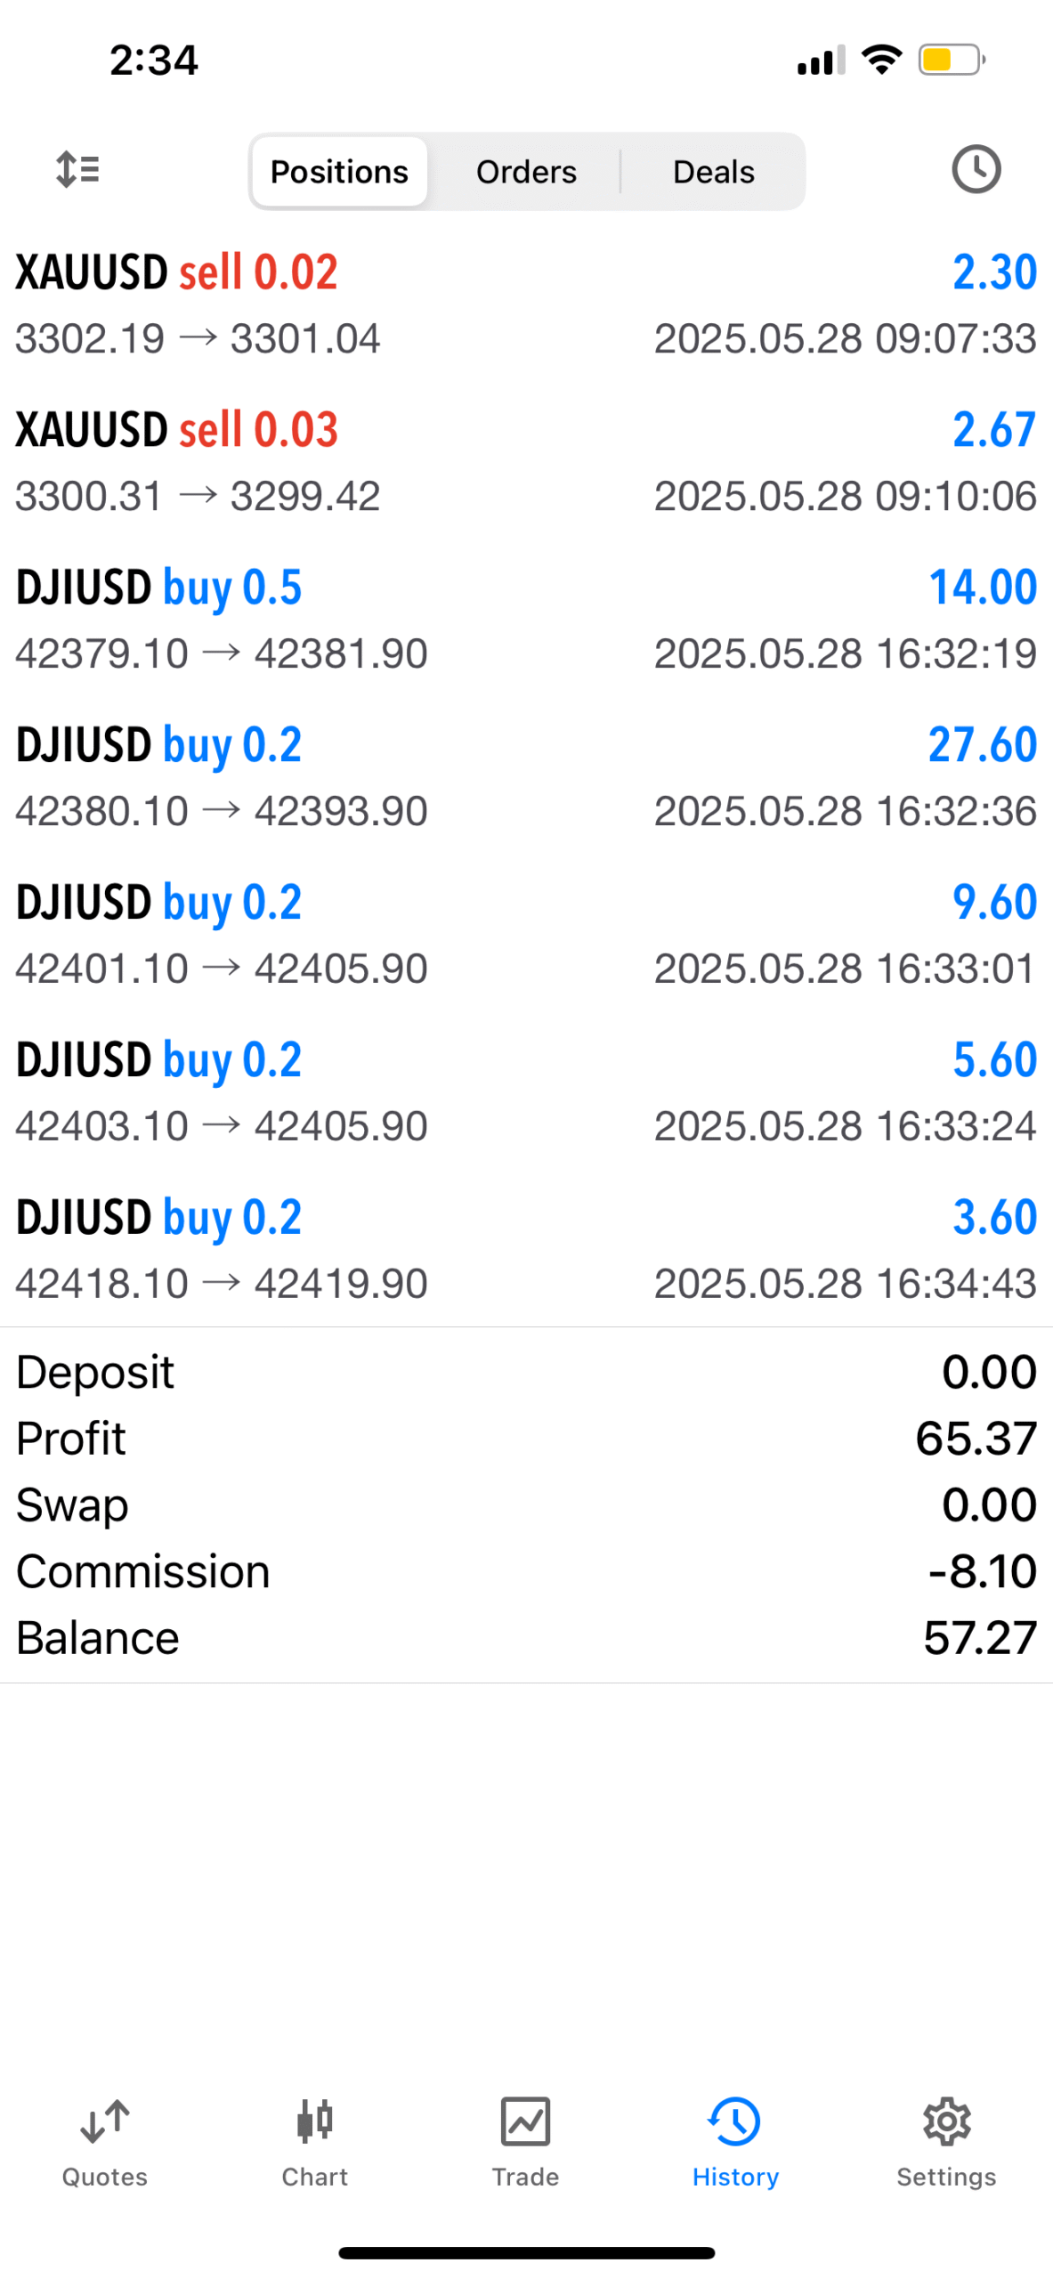
Task: Open DJIUSD position with 27.60 profit
Action: point(526,777)
